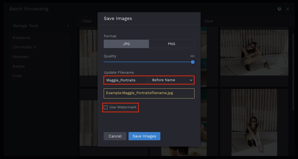The height and width of the screenshot is (159, 298).
Task: Open the help question mark icon
Action: point(279,9)
